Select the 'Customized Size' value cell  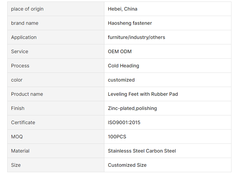pos(127,165)
